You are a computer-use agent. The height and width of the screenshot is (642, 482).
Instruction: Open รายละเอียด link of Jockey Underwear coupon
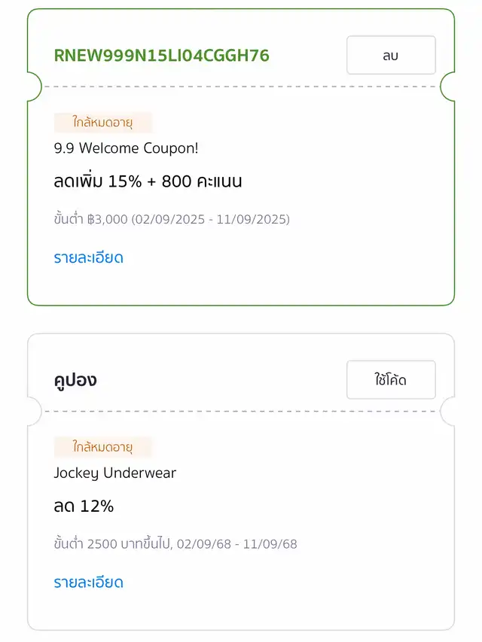coord(88,582)
